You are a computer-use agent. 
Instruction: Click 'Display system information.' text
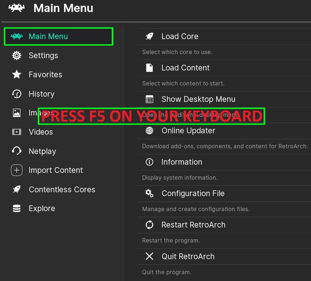[x=180, y=178]
